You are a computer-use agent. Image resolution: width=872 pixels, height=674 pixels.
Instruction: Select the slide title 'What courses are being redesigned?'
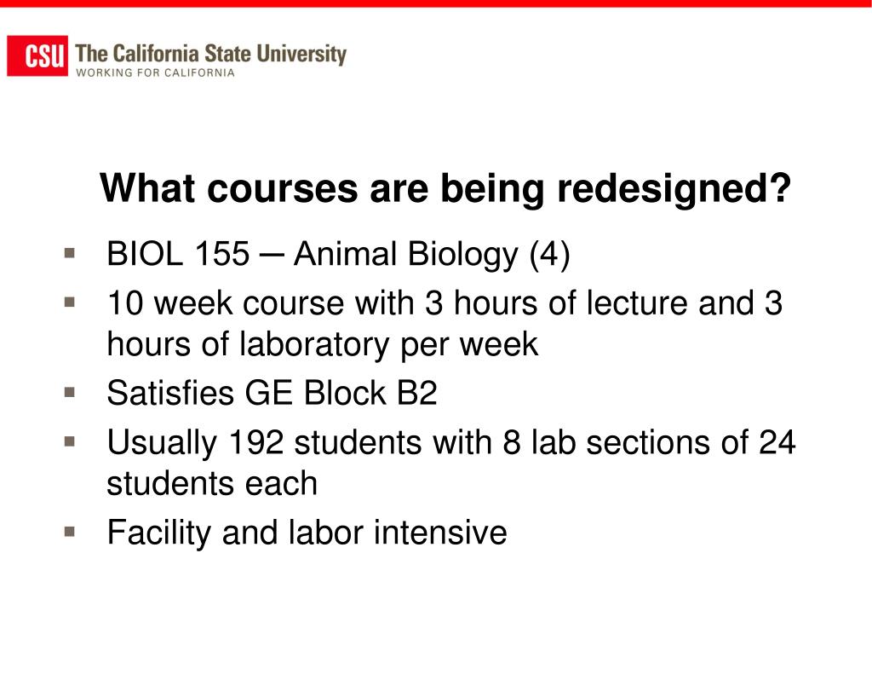pyautogui.click(x=445, y=189)
